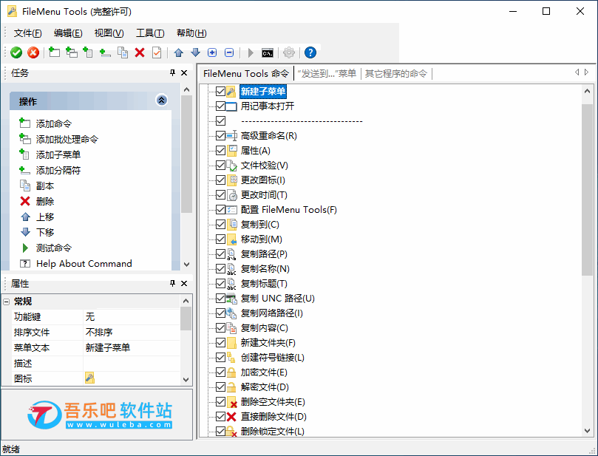Click the green checkmark apply button in toolbar
Viewport: 598px width, 456px height.
pos(16,52)
